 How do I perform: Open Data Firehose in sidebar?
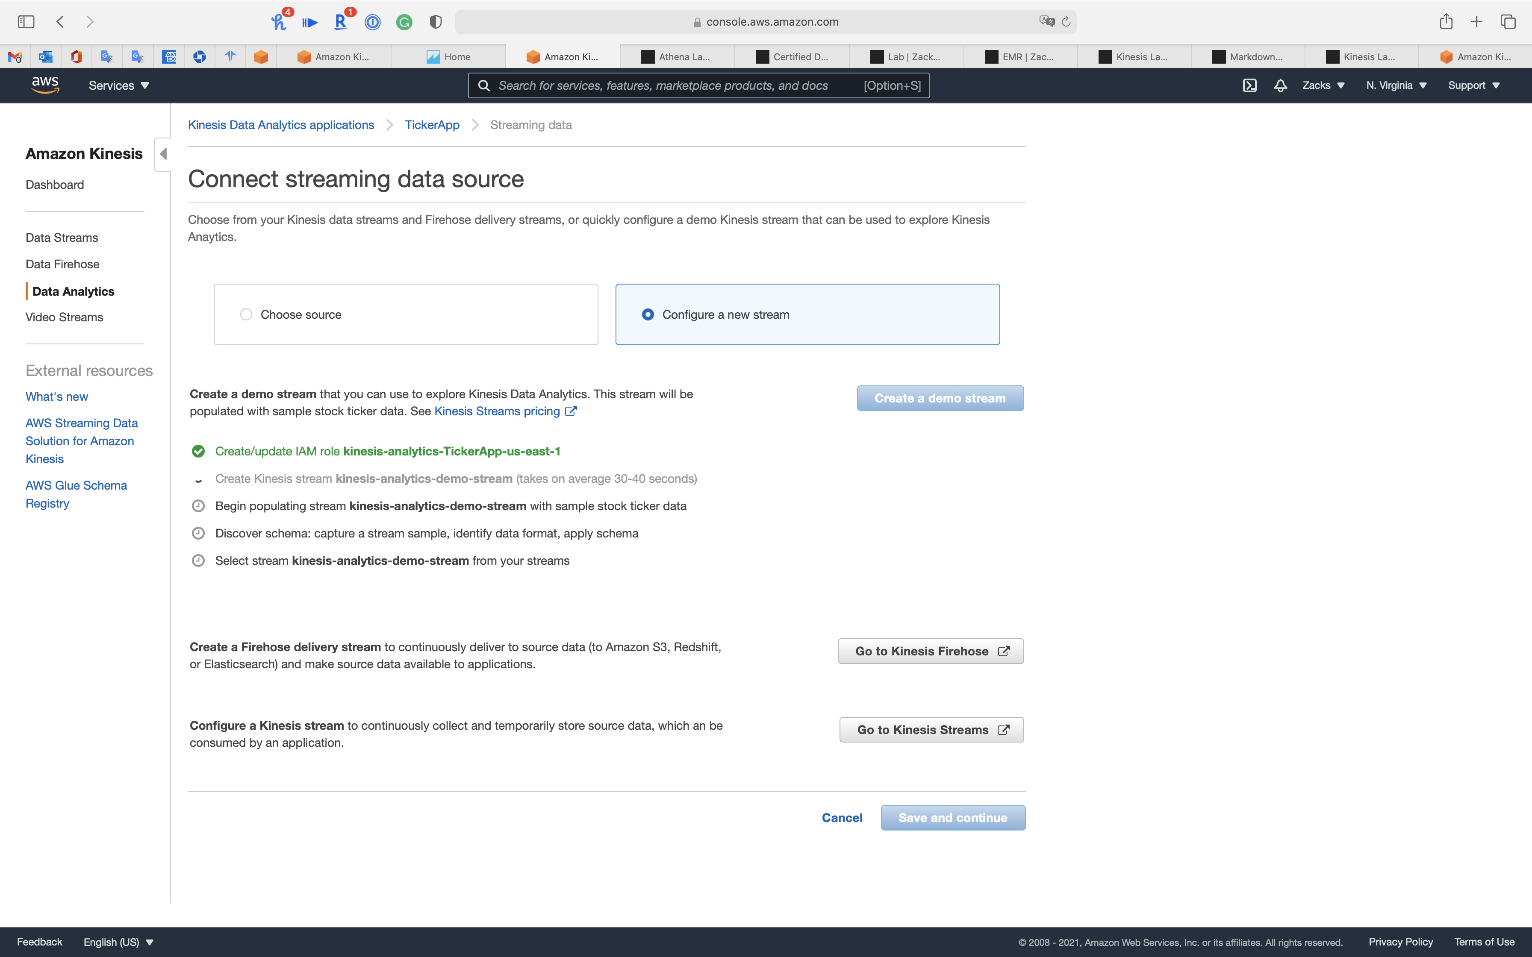(x=62, y=264)
